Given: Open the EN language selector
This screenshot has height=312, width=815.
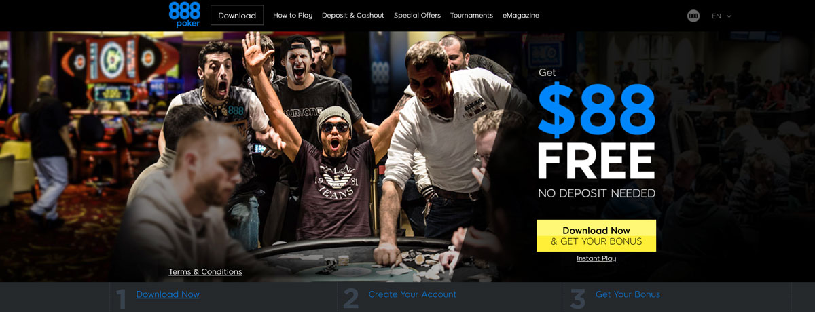Looking at the screenshot, I should (x=721, y=16).
